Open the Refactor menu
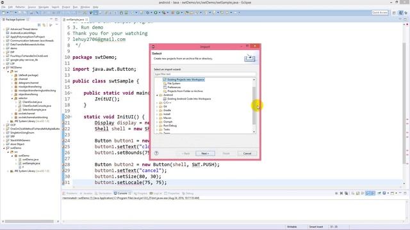The width and height of the screenshot is (410, 230). click(20, 7)
